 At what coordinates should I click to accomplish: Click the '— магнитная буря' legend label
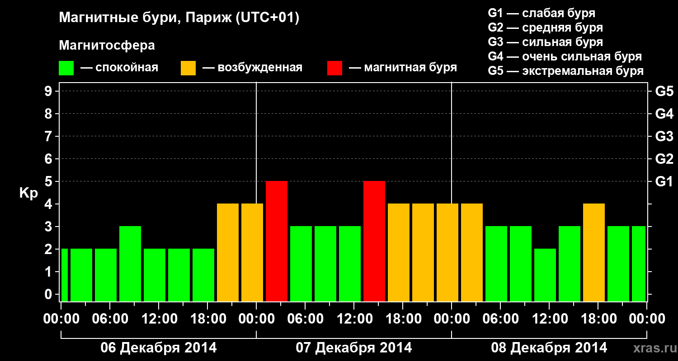click(403, 68)
